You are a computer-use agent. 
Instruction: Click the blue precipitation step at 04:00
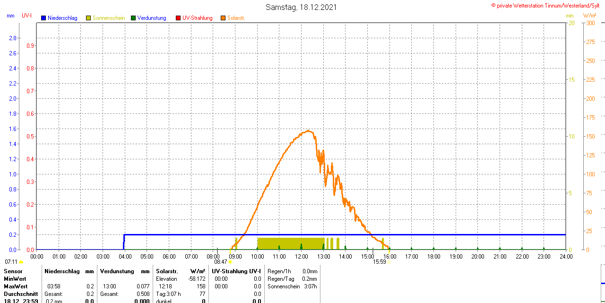tap(124, 241)
